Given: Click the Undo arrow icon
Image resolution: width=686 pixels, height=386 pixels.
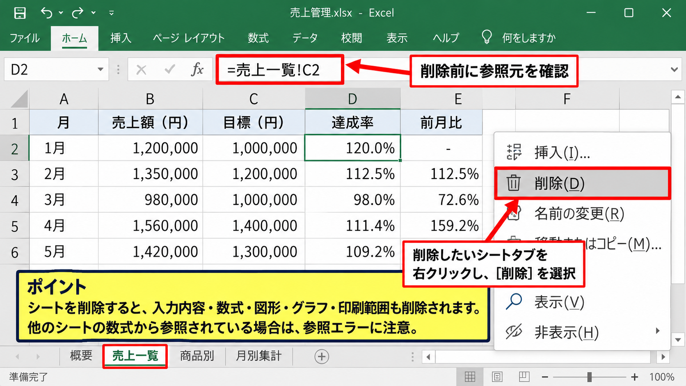Looking at the screenshot, I should click(x=46, y=13).
